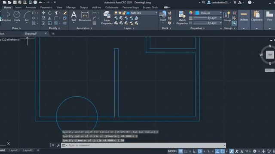The width and height of the screenshot is (275, 154).
Task: Toggle polar tracking in status bar
Action: point(200,151)
